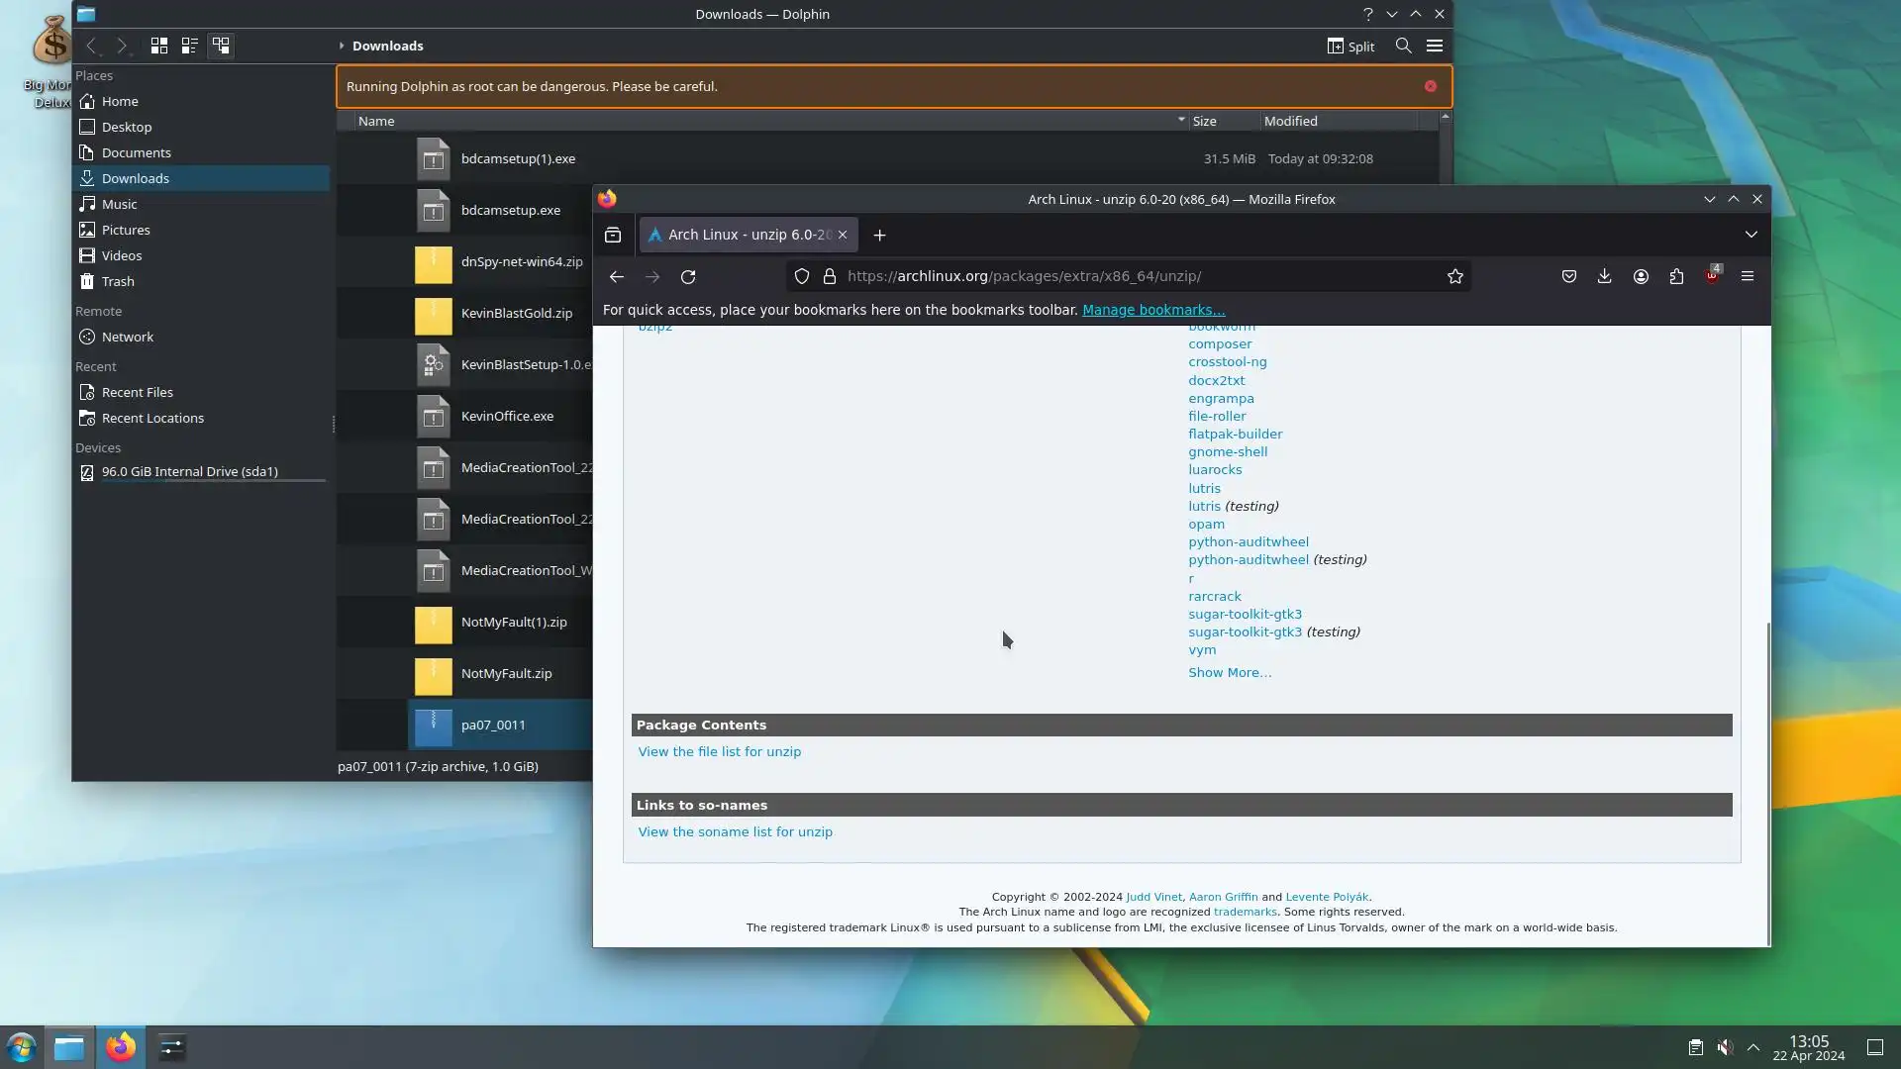
Task: Open Dolphin search magnifier icon
Action: pyautogui.click(x=1403, y=46)
